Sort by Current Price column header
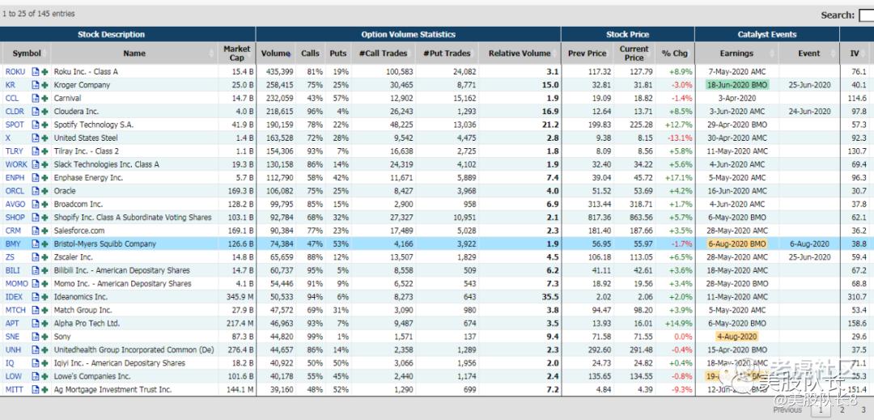 click(634, 53)
